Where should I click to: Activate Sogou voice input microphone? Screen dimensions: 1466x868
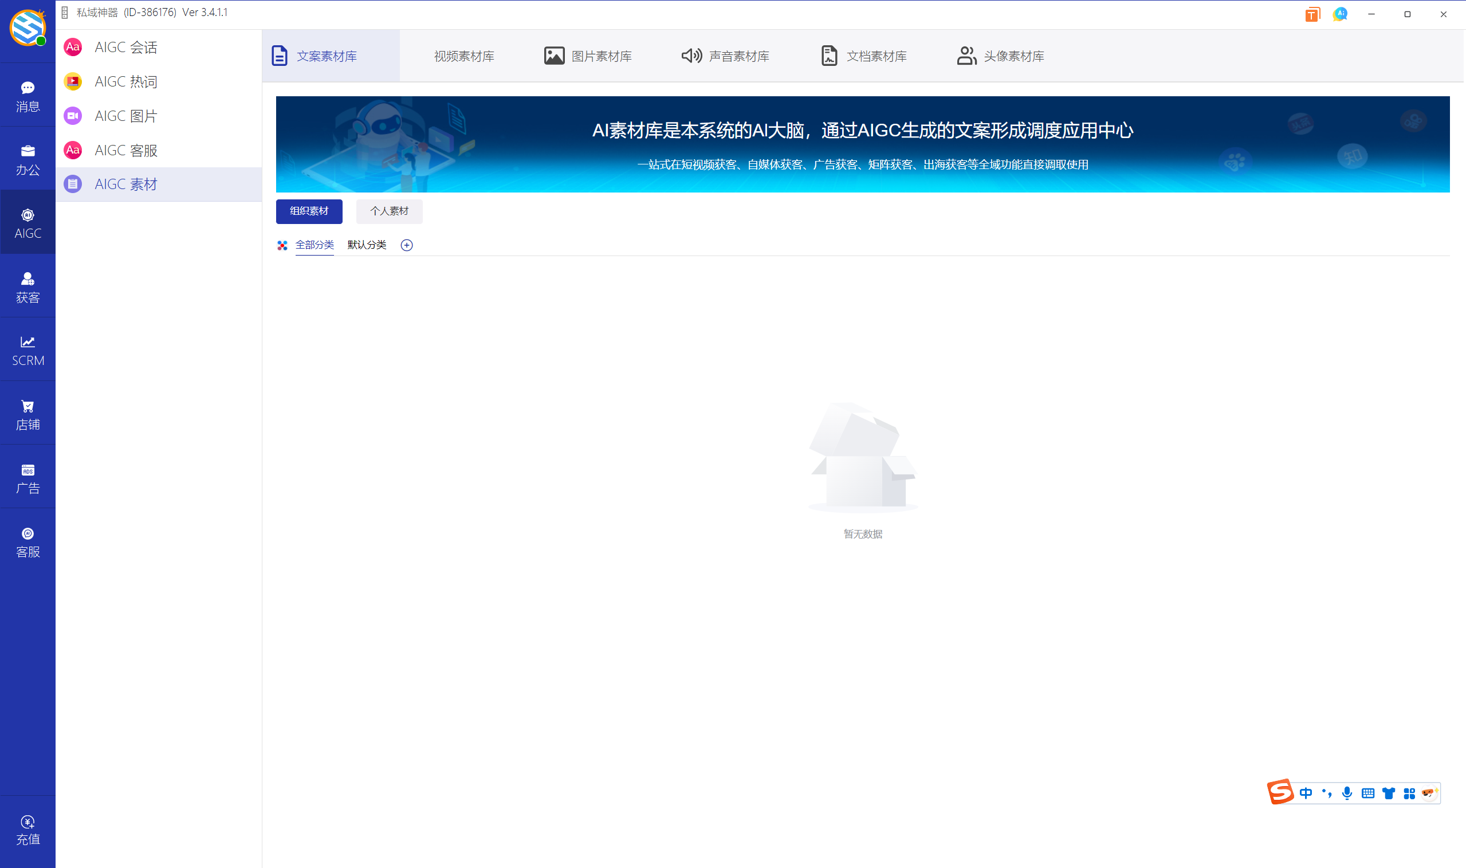1347,792
